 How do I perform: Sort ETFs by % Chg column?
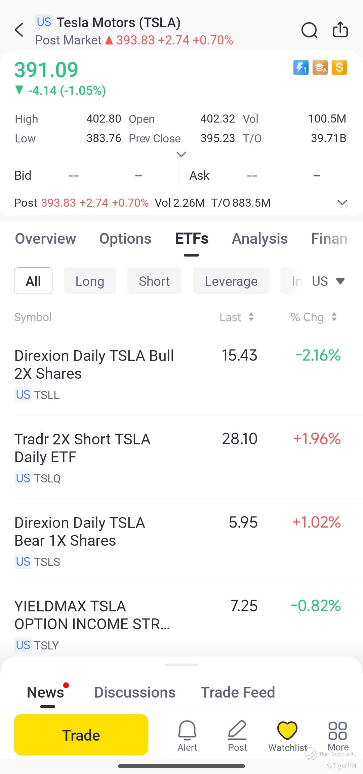[313, 317]
